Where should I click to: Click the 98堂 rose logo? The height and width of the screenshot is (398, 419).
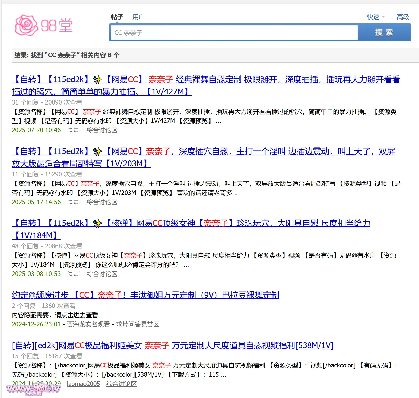[44, 25]
